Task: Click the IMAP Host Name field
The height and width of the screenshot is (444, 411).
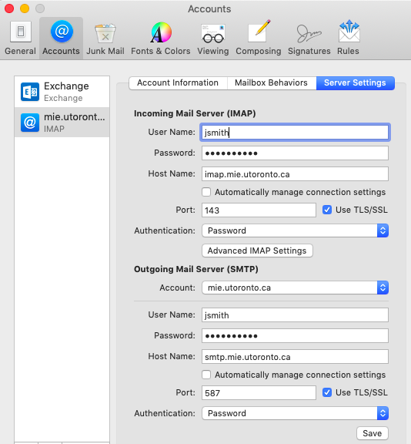Action: 295,174
